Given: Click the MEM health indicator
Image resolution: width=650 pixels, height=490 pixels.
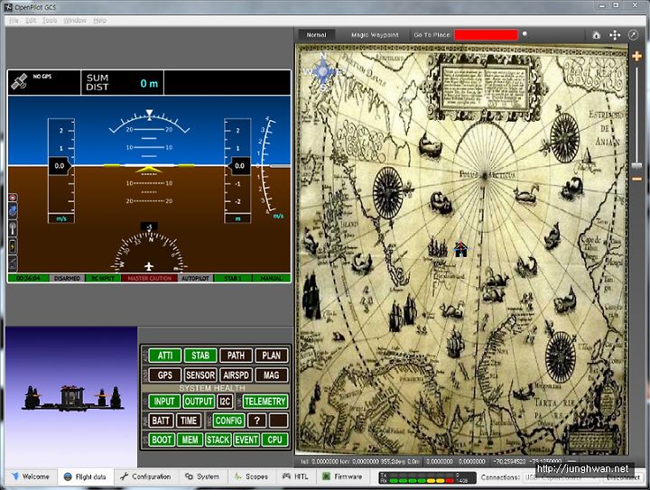Looking at the screenshot, I should coord(190,439).
